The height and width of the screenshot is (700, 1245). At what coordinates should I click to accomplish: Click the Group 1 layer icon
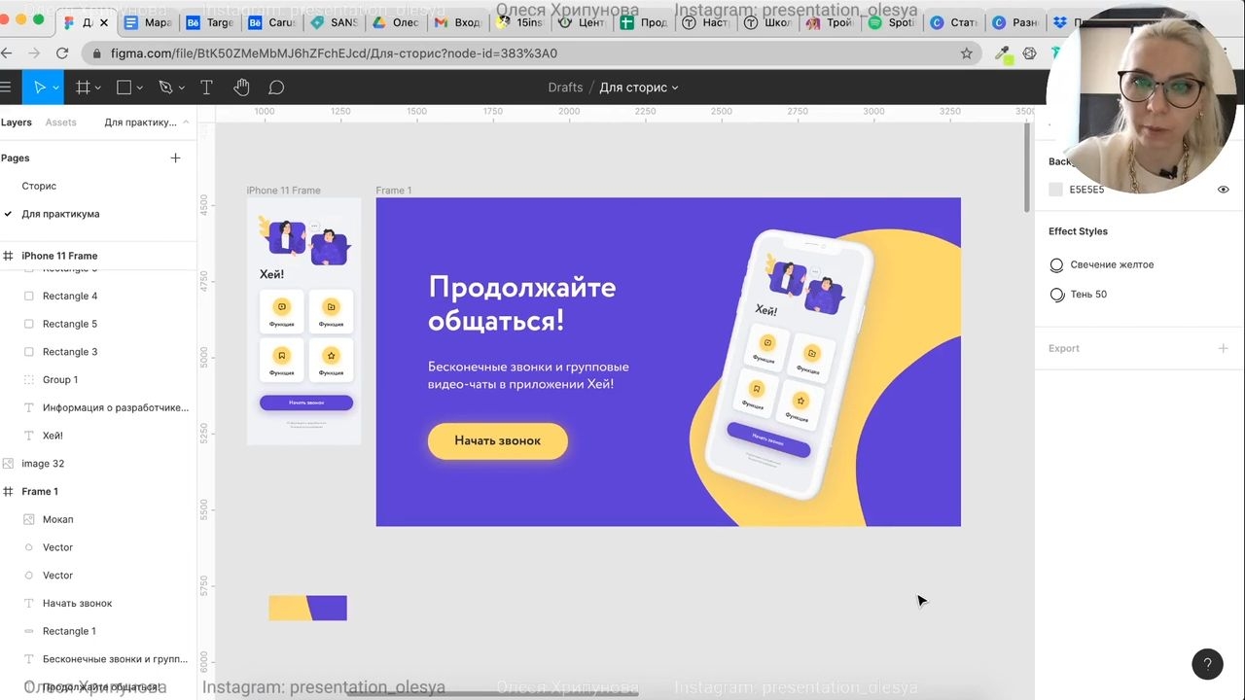[28, 379]
